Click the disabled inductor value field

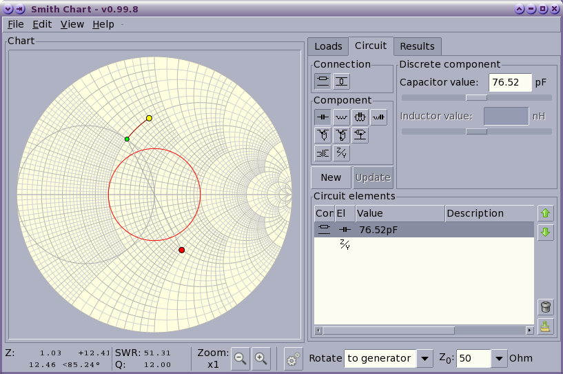(x=506, y=116)
